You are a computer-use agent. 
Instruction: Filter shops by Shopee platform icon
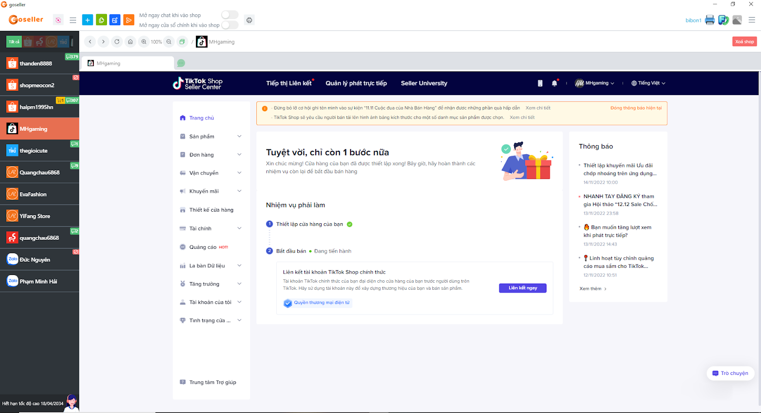[28, 42]
